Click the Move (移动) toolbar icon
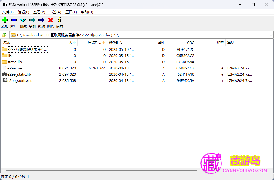274x180 pixels. 41,20
